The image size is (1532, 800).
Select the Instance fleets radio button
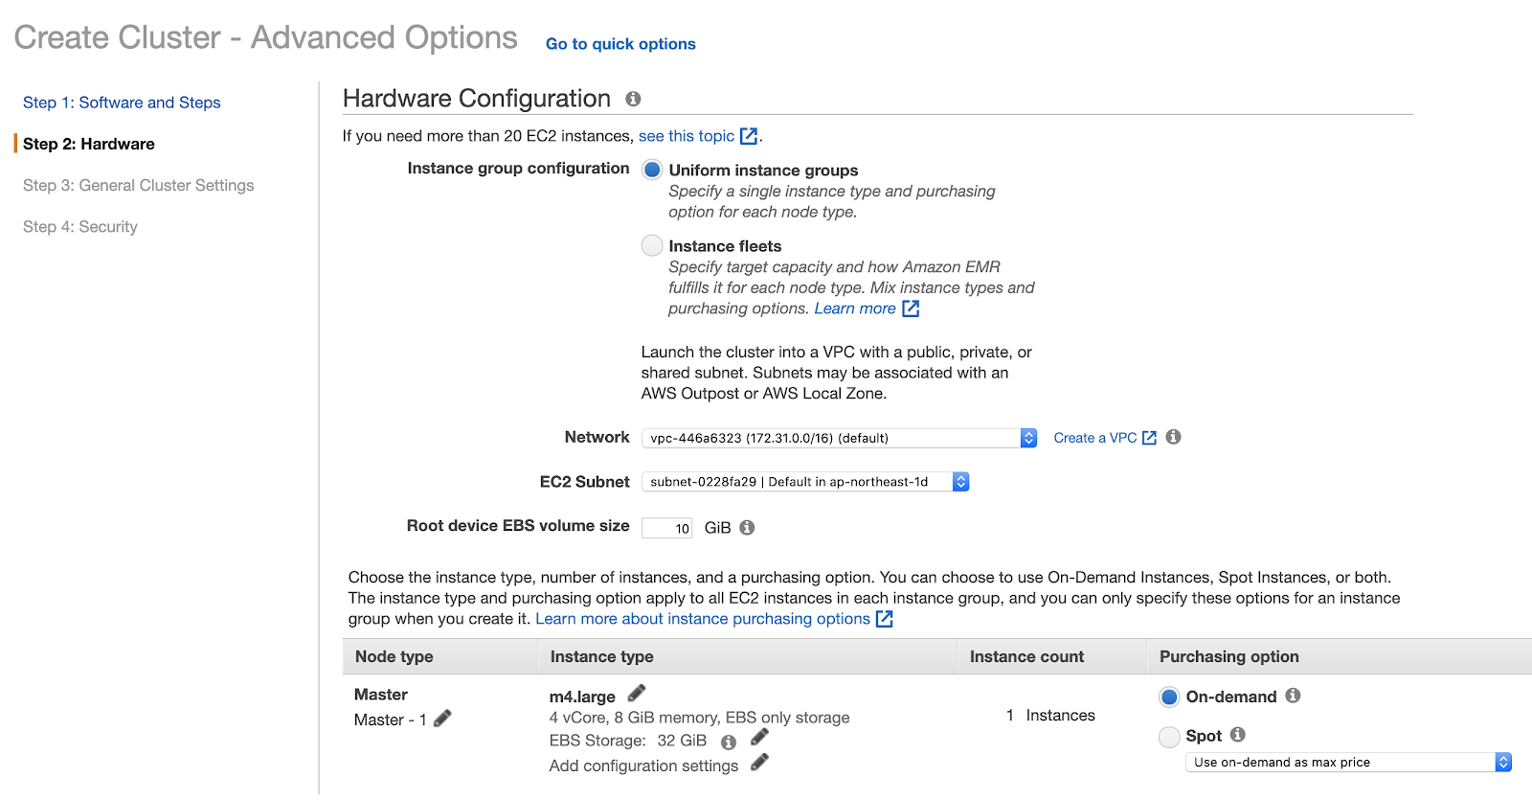(x=652, y=245)
